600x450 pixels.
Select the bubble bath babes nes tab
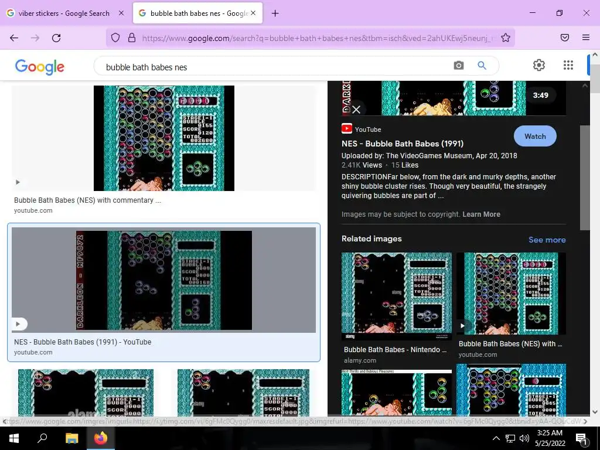click(x=198, y=13)
